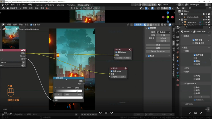Open the Texture checker properties tab icon

click(x=178, y=85)
